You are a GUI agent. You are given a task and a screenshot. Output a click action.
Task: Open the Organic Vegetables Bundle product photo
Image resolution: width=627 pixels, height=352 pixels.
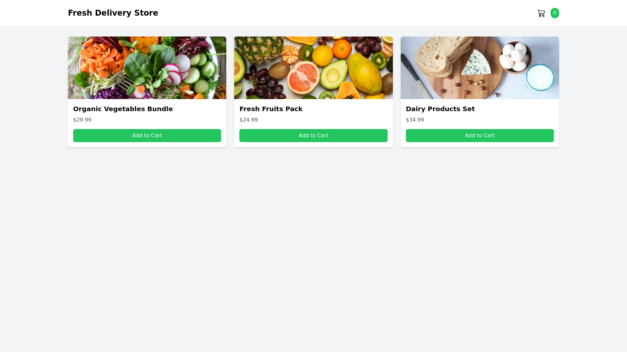coord(147,68)
